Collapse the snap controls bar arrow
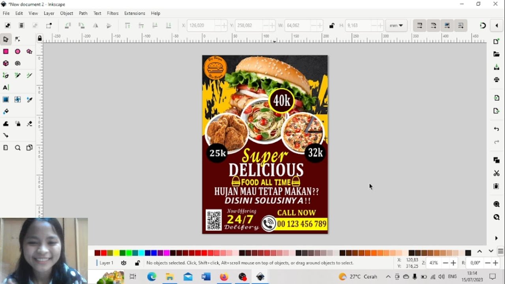Viewport: 505px width, 284px height. click(x=496, y=26)
